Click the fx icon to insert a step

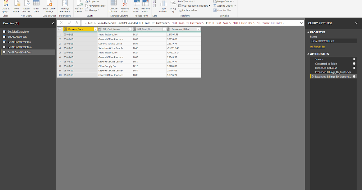tap(76, 22)
